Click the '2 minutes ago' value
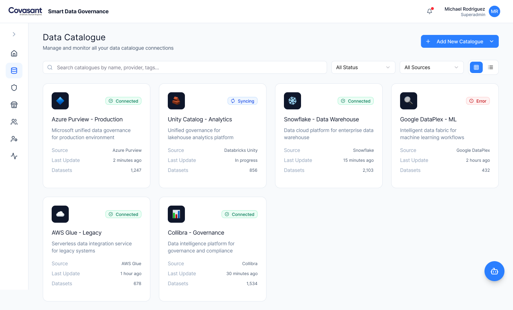The image size is (513, 310). point(127,160)
